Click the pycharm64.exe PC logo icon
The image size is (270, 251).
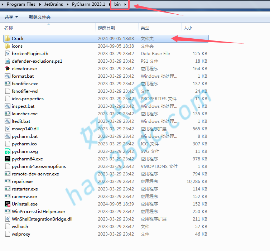point(8,159)
